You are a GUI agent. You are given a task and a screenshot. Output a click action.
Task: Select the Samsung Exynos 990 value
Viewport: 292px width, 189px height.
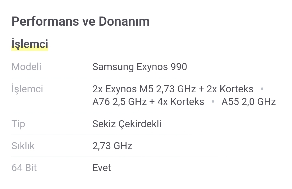tap(140, 67)
